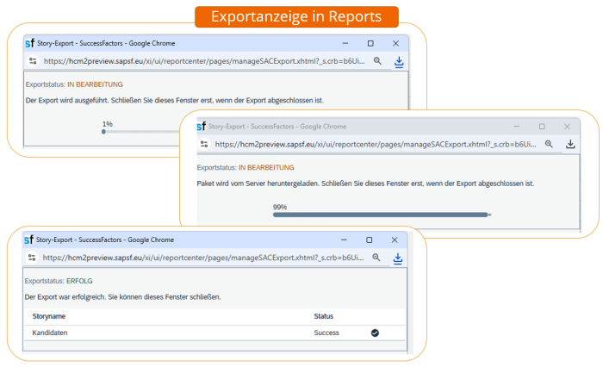Screen dimensions: 603x367
Task: Click the 99% progress bar
Action: point(382,215)
